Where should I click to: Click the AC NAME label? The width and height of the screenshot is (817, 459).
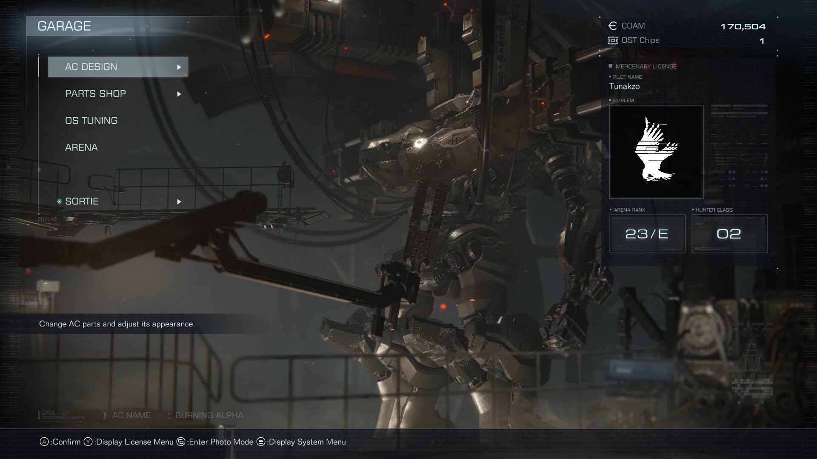tap(131, 415)
